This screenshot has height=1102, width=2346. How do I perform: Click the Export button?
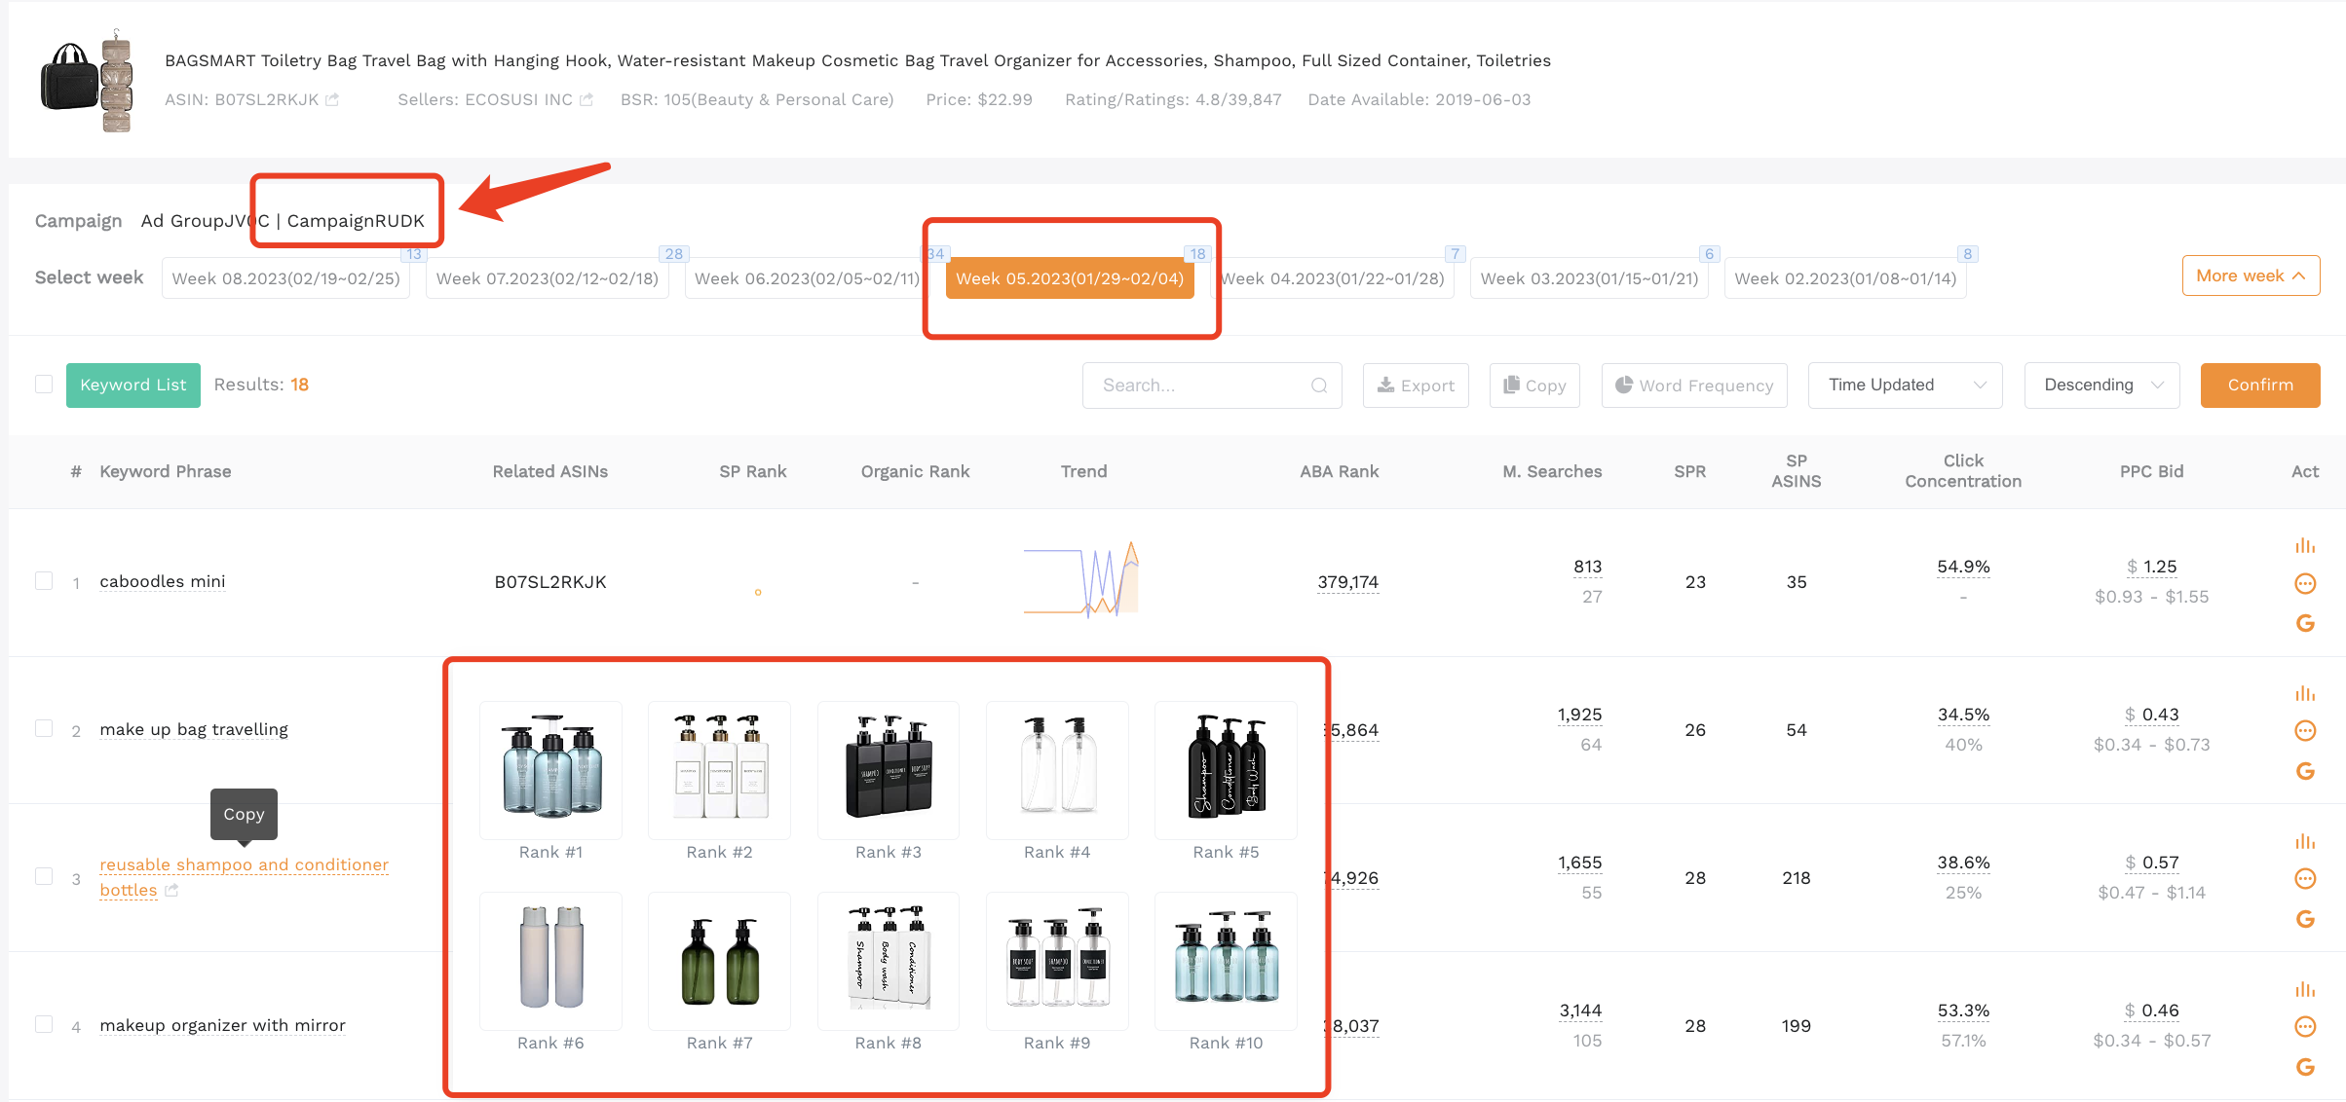tap(1416, 386)
